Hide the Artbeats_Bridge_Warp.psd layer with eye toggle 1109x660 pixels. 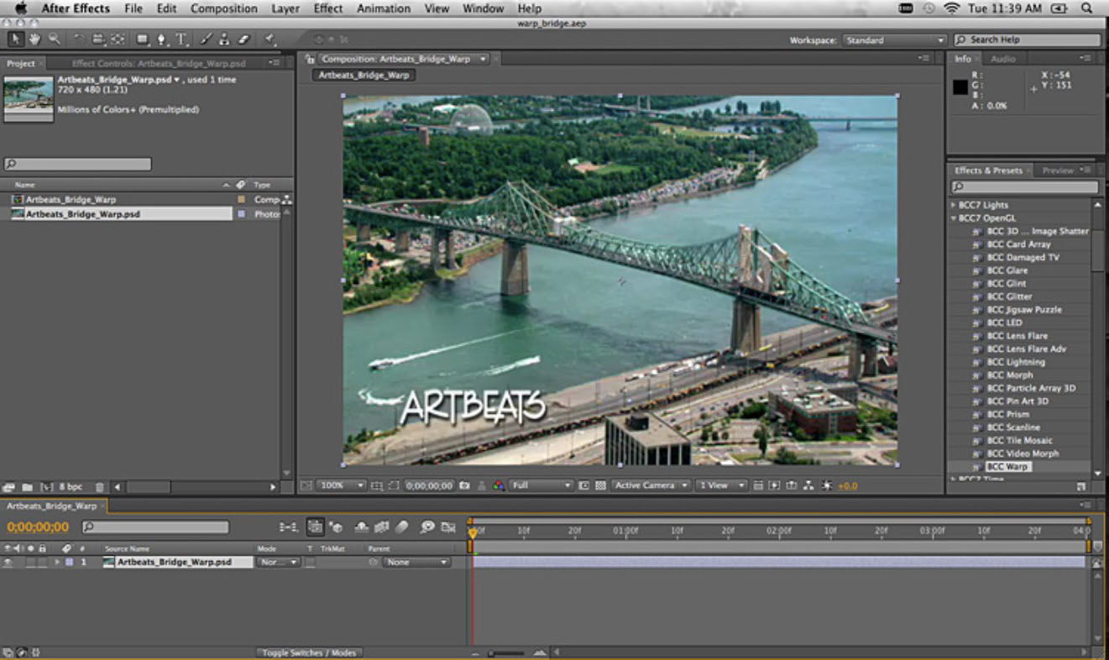8,563
